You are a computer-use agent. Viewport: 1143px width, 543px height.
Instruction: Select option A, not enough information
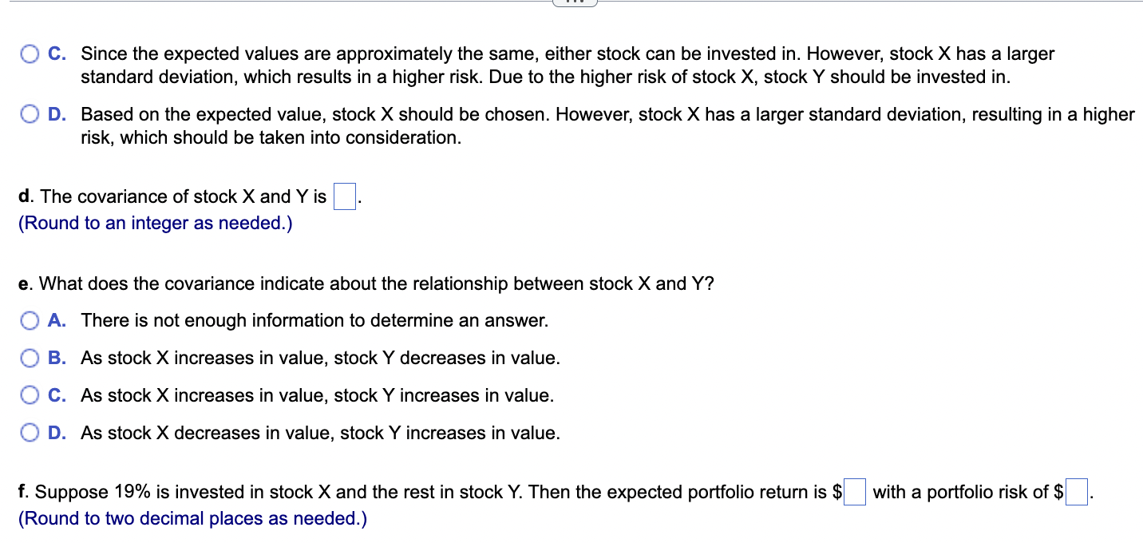click(x=30, y=320)
